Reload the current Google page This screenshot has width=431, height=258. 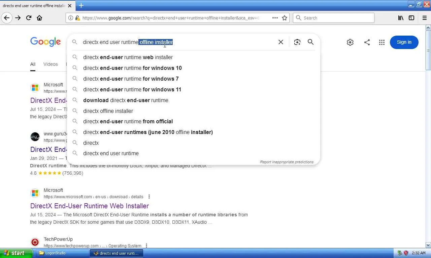(29, 18)
